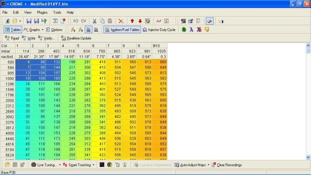This screenshot has width=311, height=175.
Task: Click the red up arrow icon
Action: click(x=132, y=21)
